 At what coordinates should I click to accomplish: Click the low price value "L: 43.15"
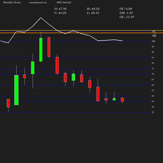coord(93,13)
